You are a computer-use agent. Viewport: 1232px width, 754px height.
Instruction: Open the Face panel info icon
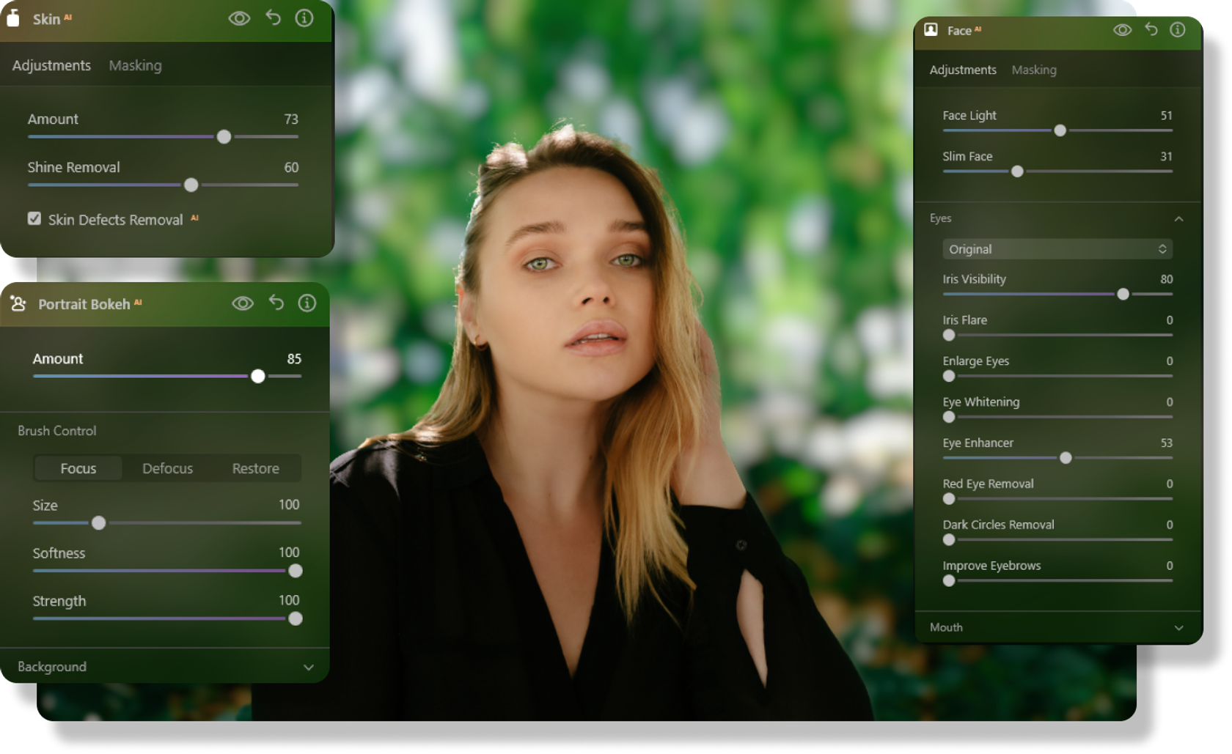click(x=1178, y=29)
